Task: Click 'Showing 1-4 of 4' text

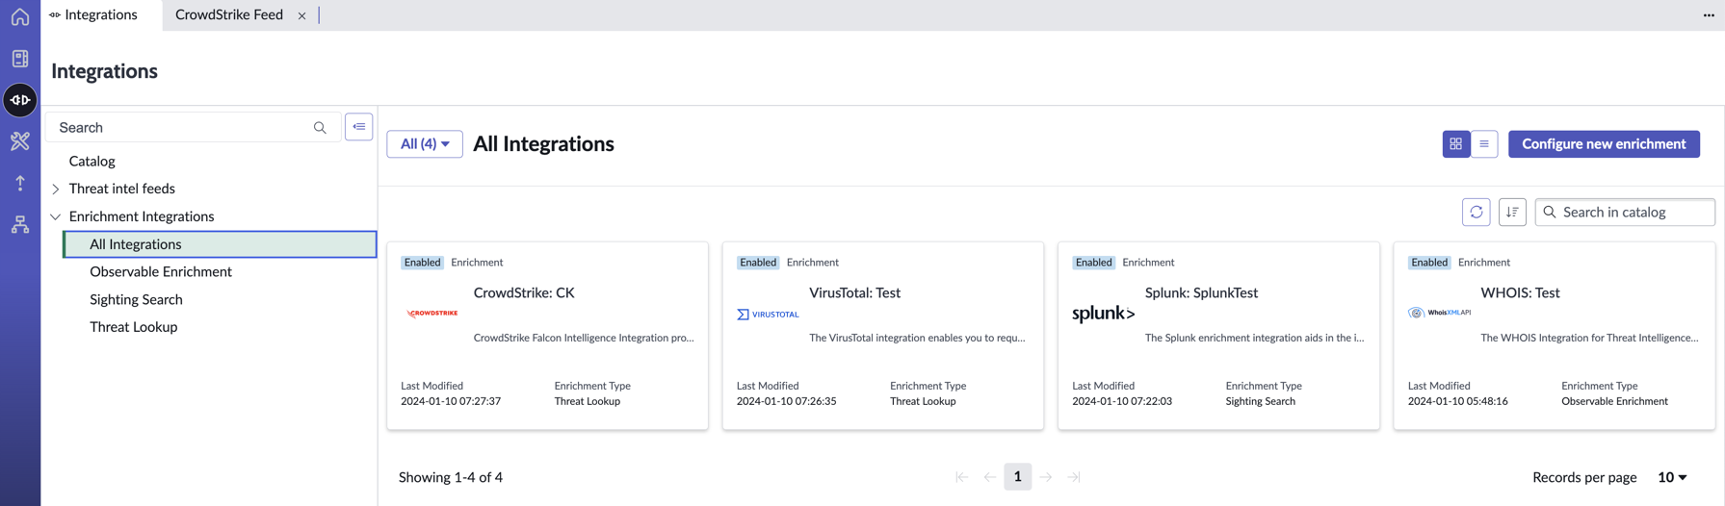Action: 451,477
